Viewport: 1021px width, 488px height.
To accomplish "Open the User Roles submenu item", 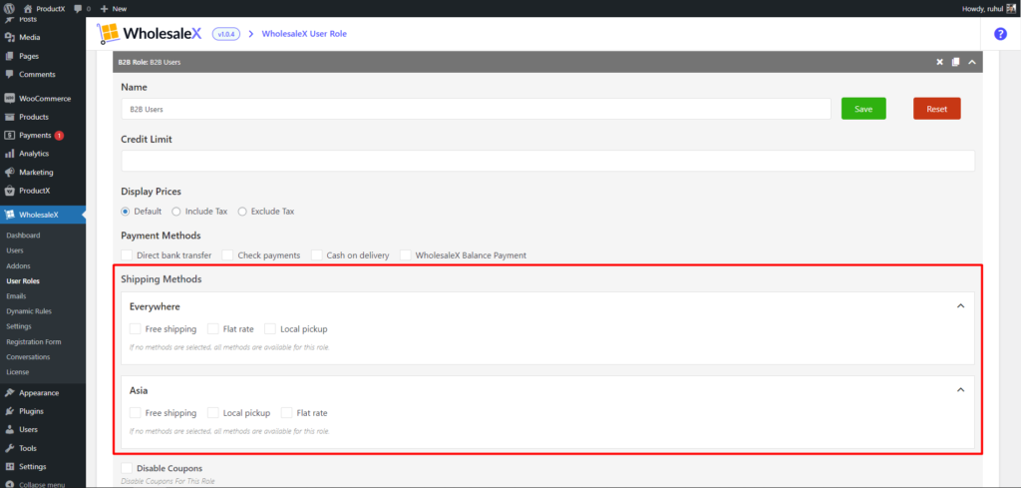I will pos(23,280).
